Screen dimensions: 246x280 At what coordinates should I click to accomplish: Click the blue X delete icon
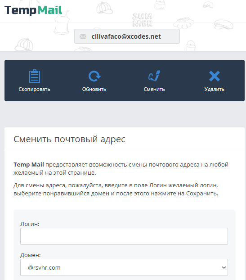(215, 76)
